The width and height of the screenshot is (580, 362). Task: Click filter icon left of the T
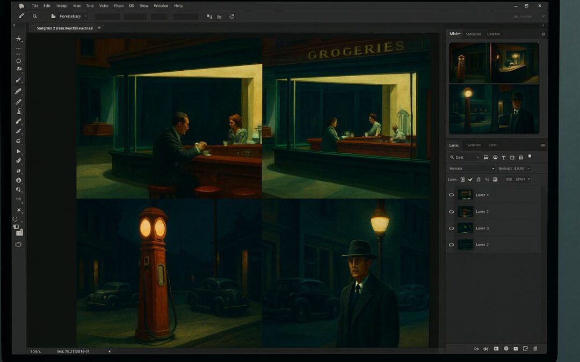point(495,157)
